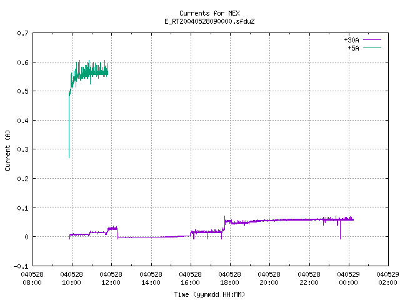This screenshot has height=300, width=400.
Task: Click the +5A legend label
Action: coord(353,48)
